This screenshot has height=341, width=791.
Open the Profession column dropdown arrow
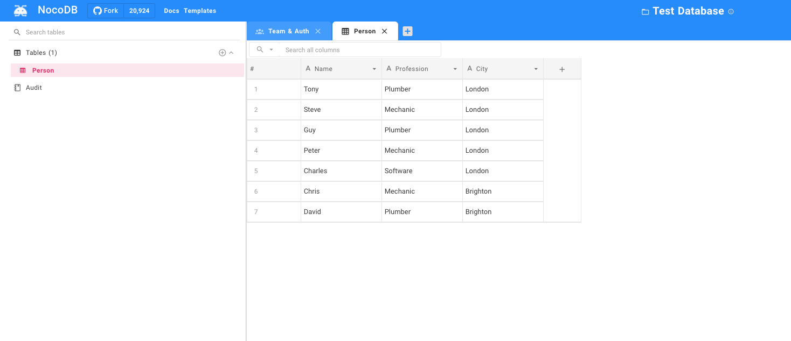[455, 69]
